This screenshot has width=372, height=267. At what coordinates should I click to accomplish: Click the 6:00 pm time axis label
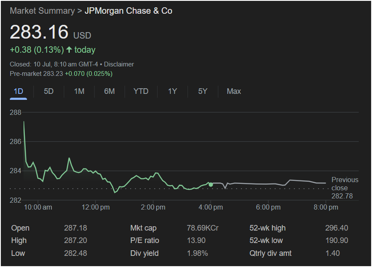click(x=268, y=207)
